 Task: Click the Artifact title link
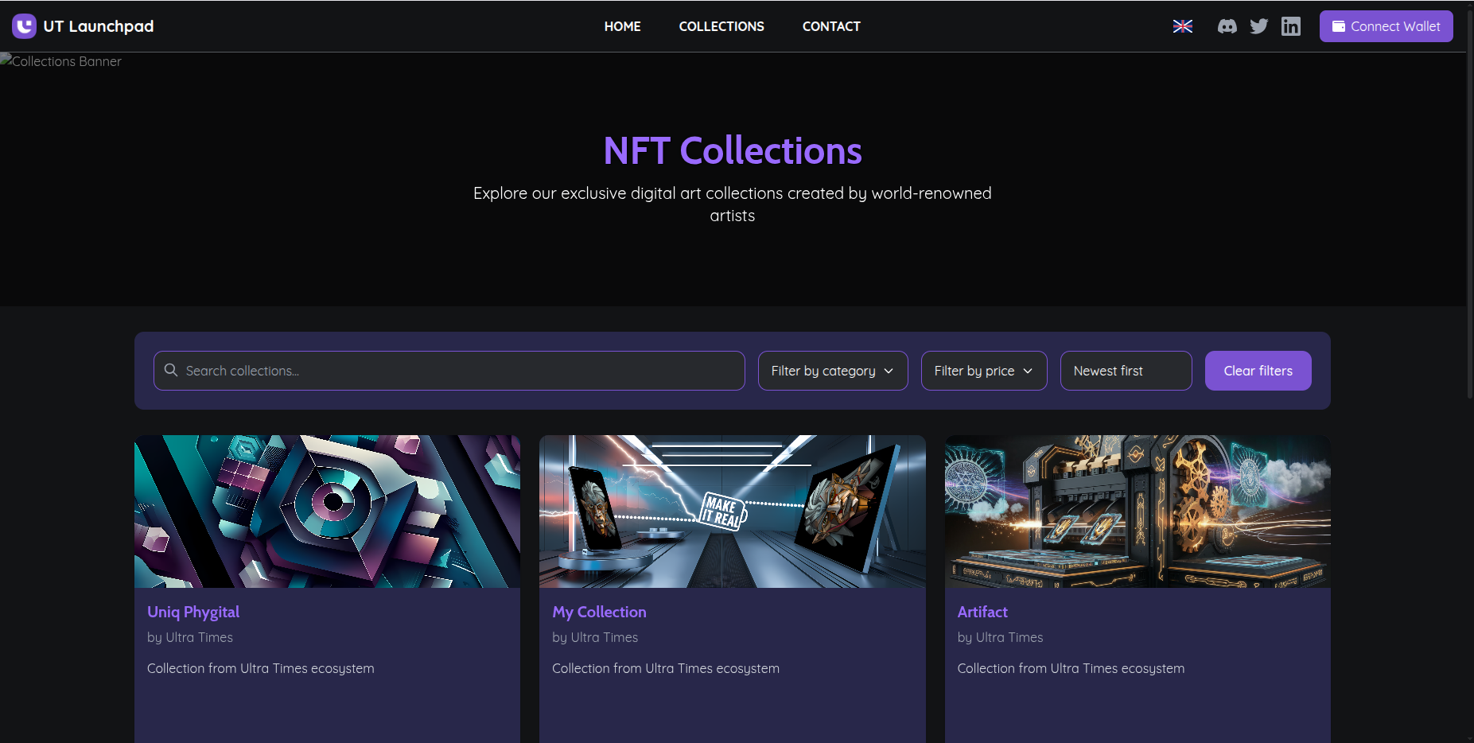tap(982, 612)
